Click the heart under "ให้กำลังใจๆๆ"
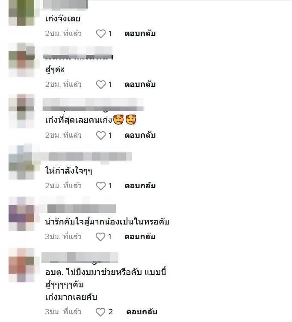The width and height of the screenshot is (292, 322). click(x=101, y=186)
